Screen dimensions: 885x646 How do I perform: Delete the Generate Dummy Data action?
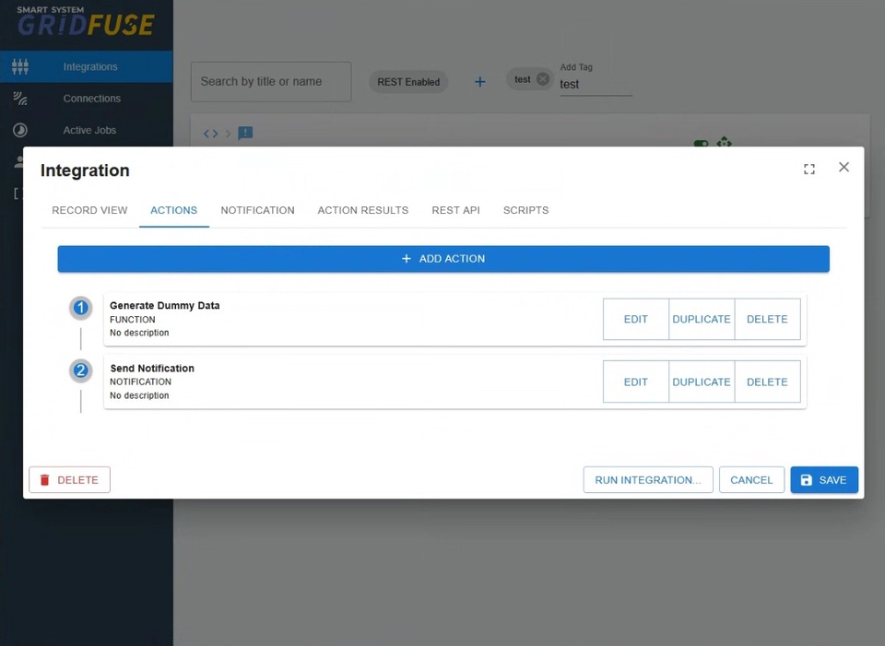768,320
